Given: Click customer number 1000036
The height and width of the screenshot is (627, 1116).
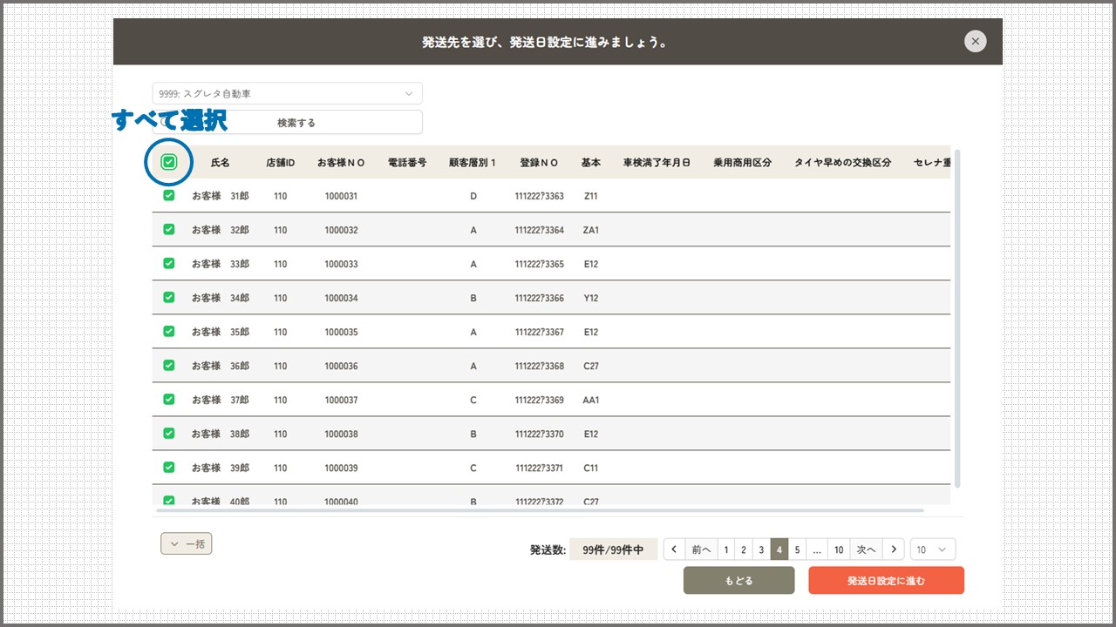Looking at the screenshot, I should 341,366.
